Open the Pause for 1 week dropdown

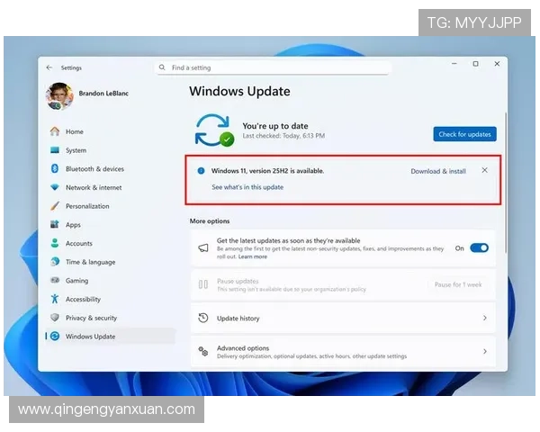(x=458, y=284)
